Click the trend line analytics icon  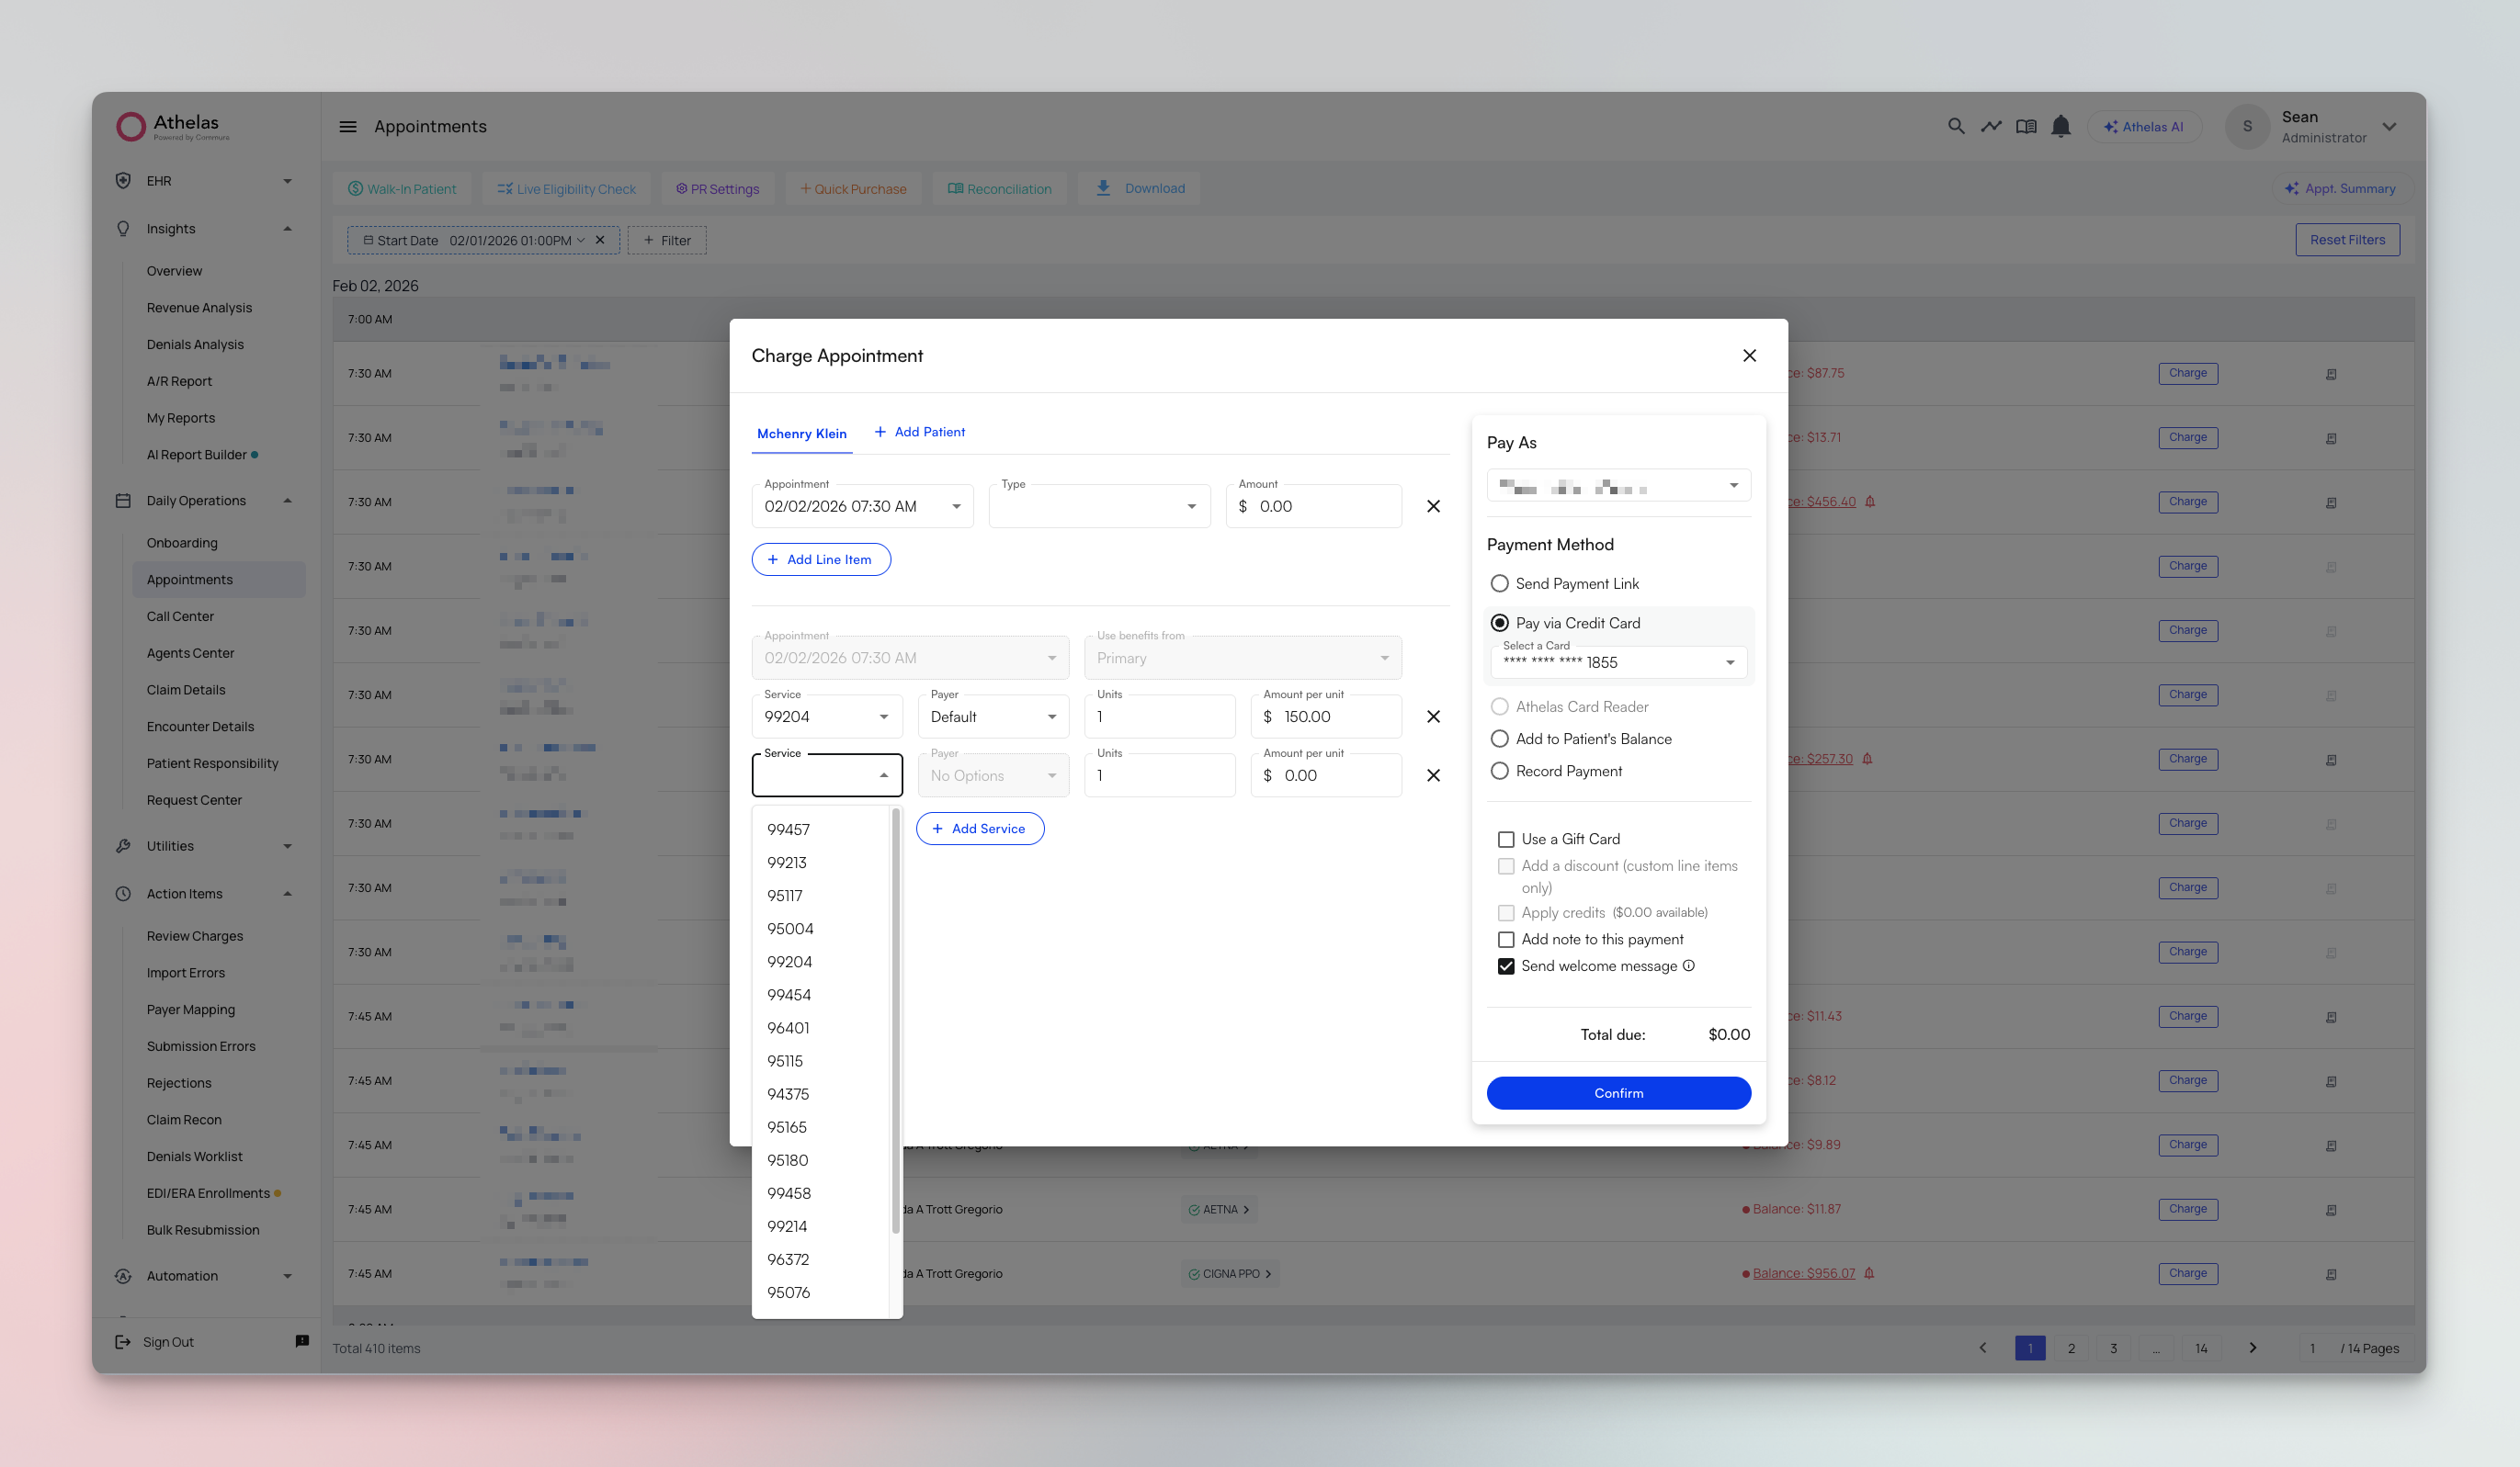[x=1991, y=127]
